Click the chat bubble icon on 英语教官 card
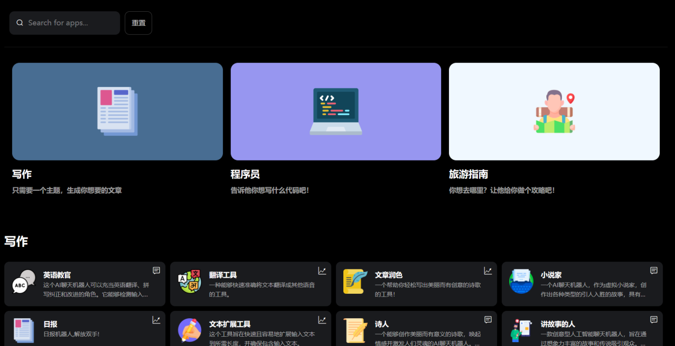Screen dimensions: 675x346 pos(156,270)
